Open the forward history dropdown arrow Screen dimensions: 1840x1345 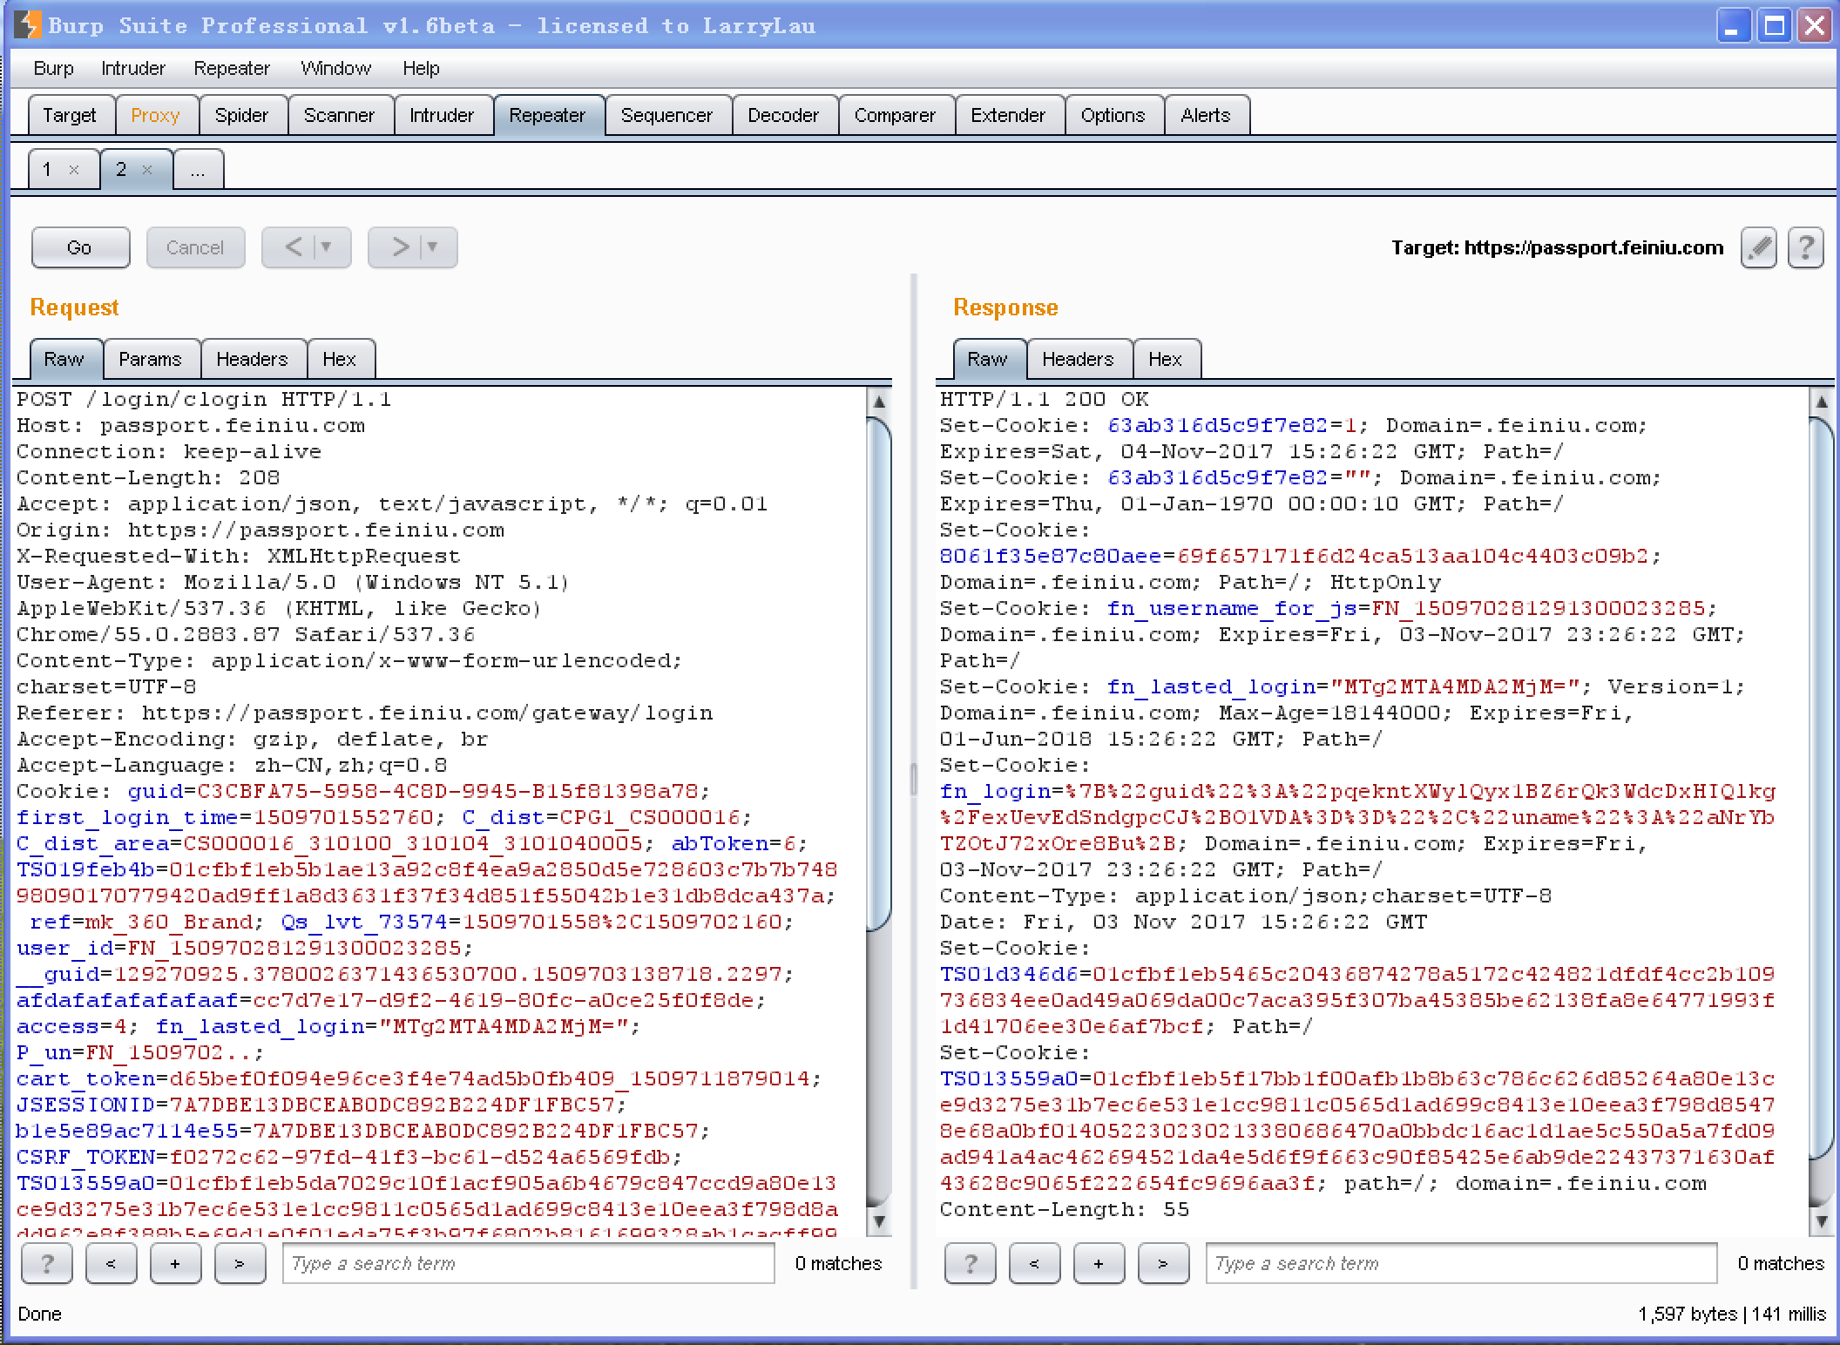click(433, 247)
